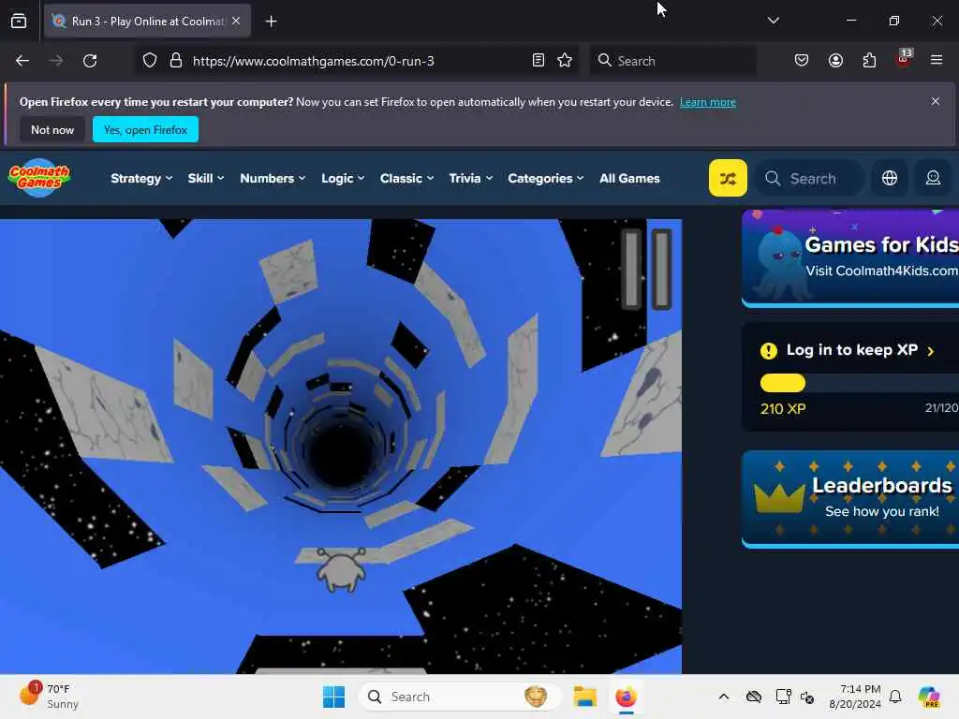Image resolution: width=959 pixels, height=719 pixels.
Task: Open the Windows Start menu
Action: (x=334, y=697)
